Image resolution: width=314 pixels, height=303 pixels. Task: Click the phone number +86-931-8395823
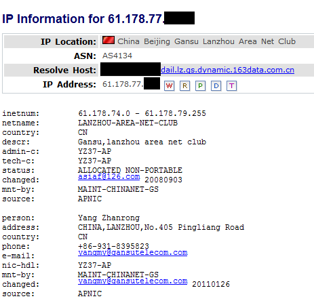[x=113, y=246]
